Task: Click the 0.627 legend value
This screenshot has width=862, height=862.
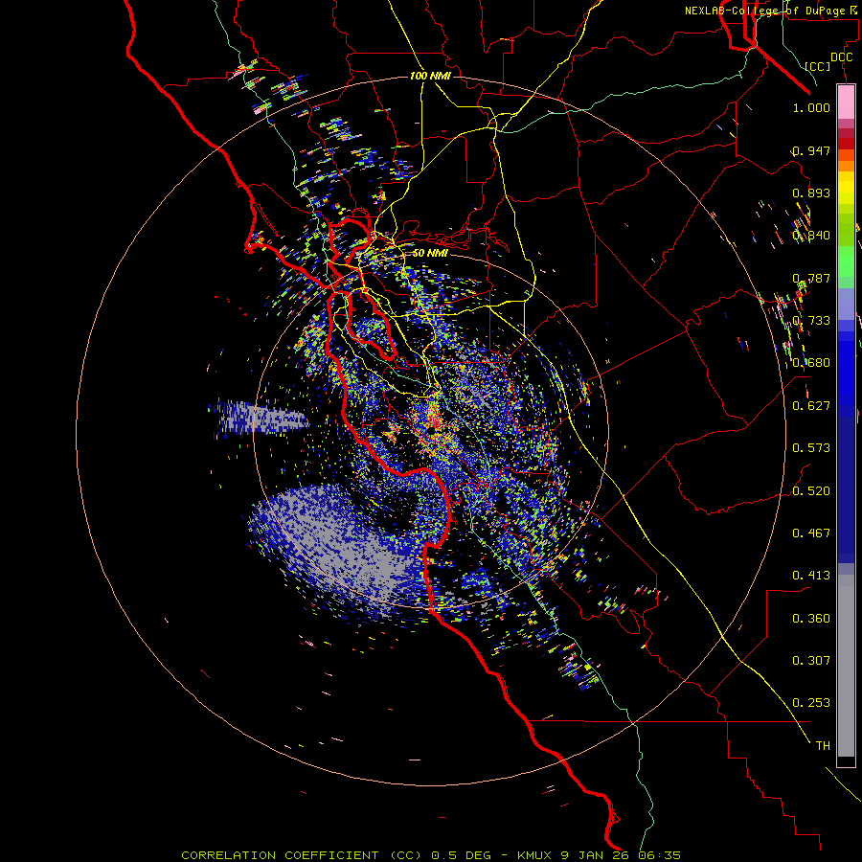Action: click(811, 406)
